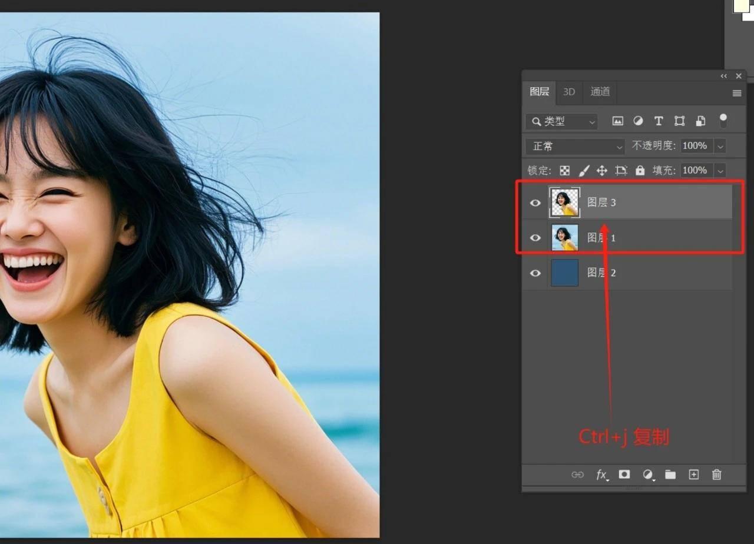
Task: Toggle visibility of 图层 2
Action: 535,273
